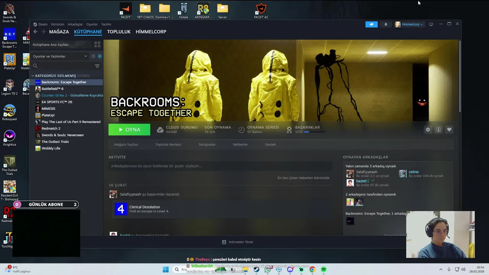
Task: Open the Arkadaşlar menu
Action: coord(75,24)
